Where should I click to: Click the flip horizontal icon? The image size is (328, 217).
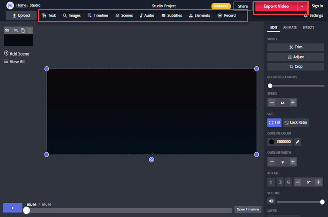[x=280, y=182]
